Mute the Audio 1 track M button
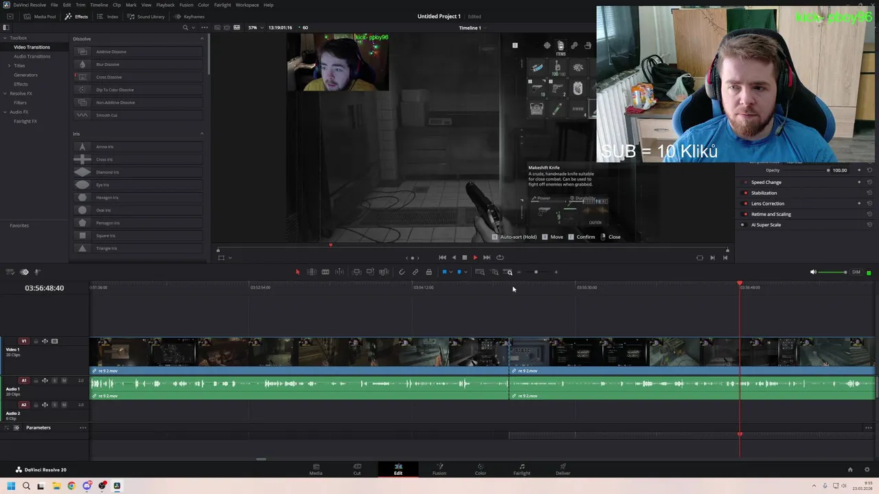The width and height of the screenshot is (879, 494). [x=64, y=381]
